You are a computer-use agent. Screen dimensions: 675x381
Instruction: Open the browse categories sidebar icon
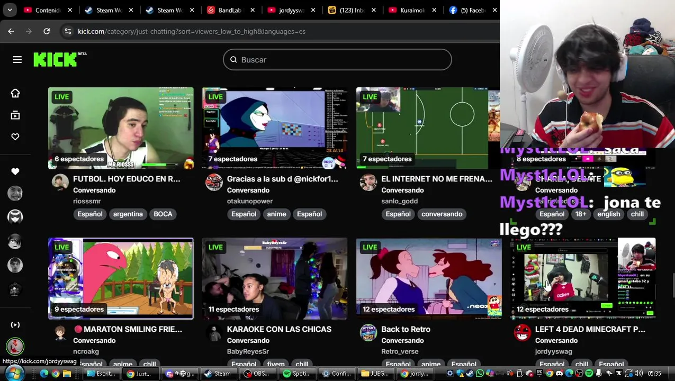(x=15, y=115)
